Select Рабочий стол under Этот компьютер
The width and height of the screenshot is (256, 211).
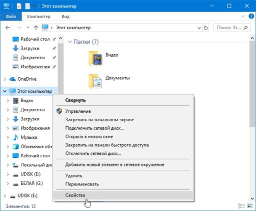[35, 156]
